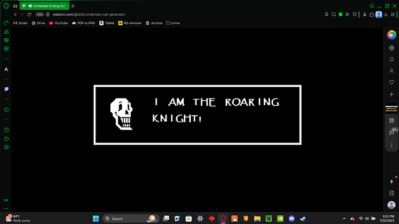399x224 pixels.
Task: Open project more options vertical dots
Action: click(391, 145)
